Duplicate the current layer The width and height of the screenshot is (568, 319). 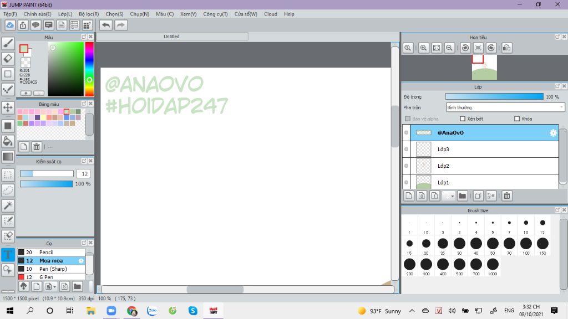tap(478, 195)
